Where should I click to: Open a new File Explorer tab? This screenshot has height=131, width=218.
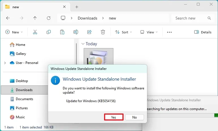[x=77, y=7]
